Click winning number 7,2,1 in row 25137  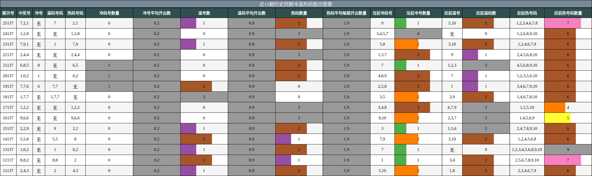click(x=24, y=23)
